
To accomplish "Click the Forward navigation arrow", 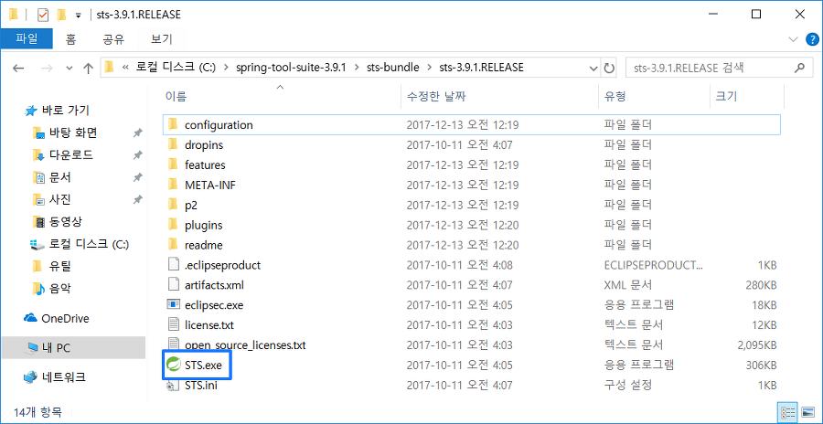I will tap(47, 69).
